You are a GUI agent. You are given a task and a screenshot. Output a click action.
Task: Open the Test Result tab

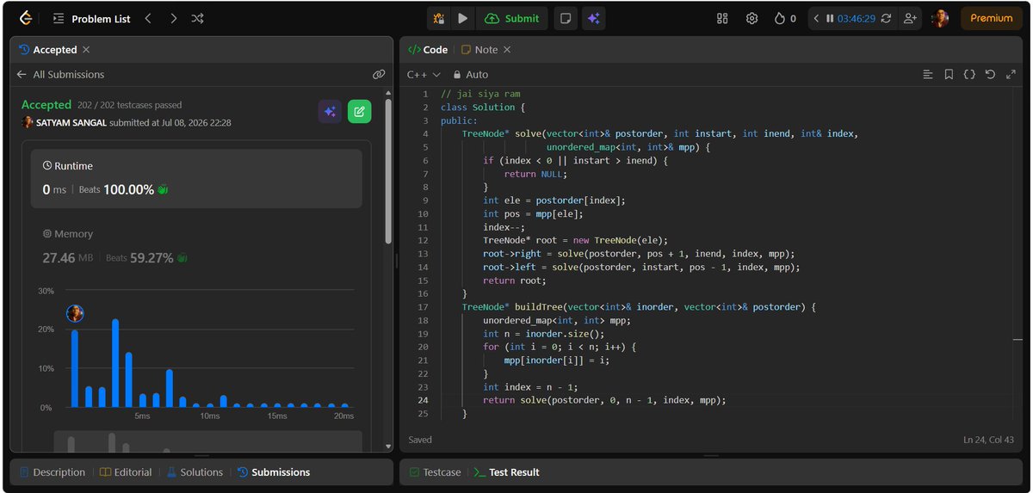(506, 472)
